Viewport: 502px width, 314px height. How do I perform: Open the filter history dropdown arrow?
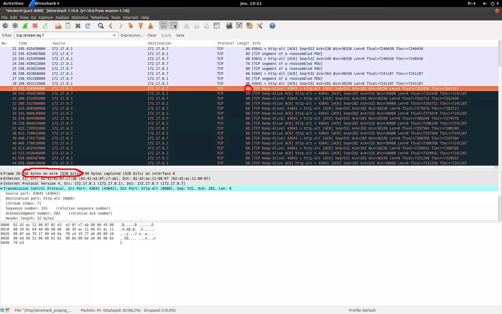tap(114, 35)
